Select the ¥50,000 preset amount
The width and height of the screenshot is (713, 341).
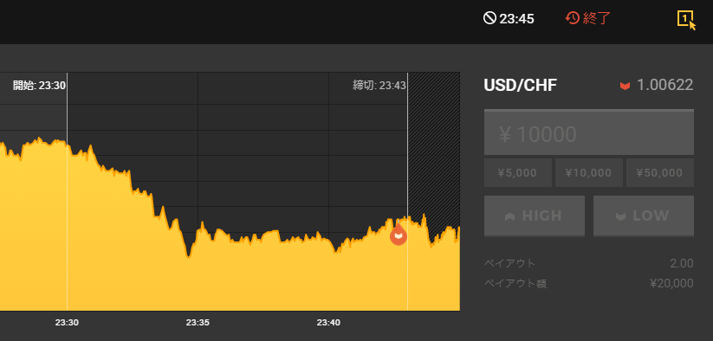click(x=660, y=172)
